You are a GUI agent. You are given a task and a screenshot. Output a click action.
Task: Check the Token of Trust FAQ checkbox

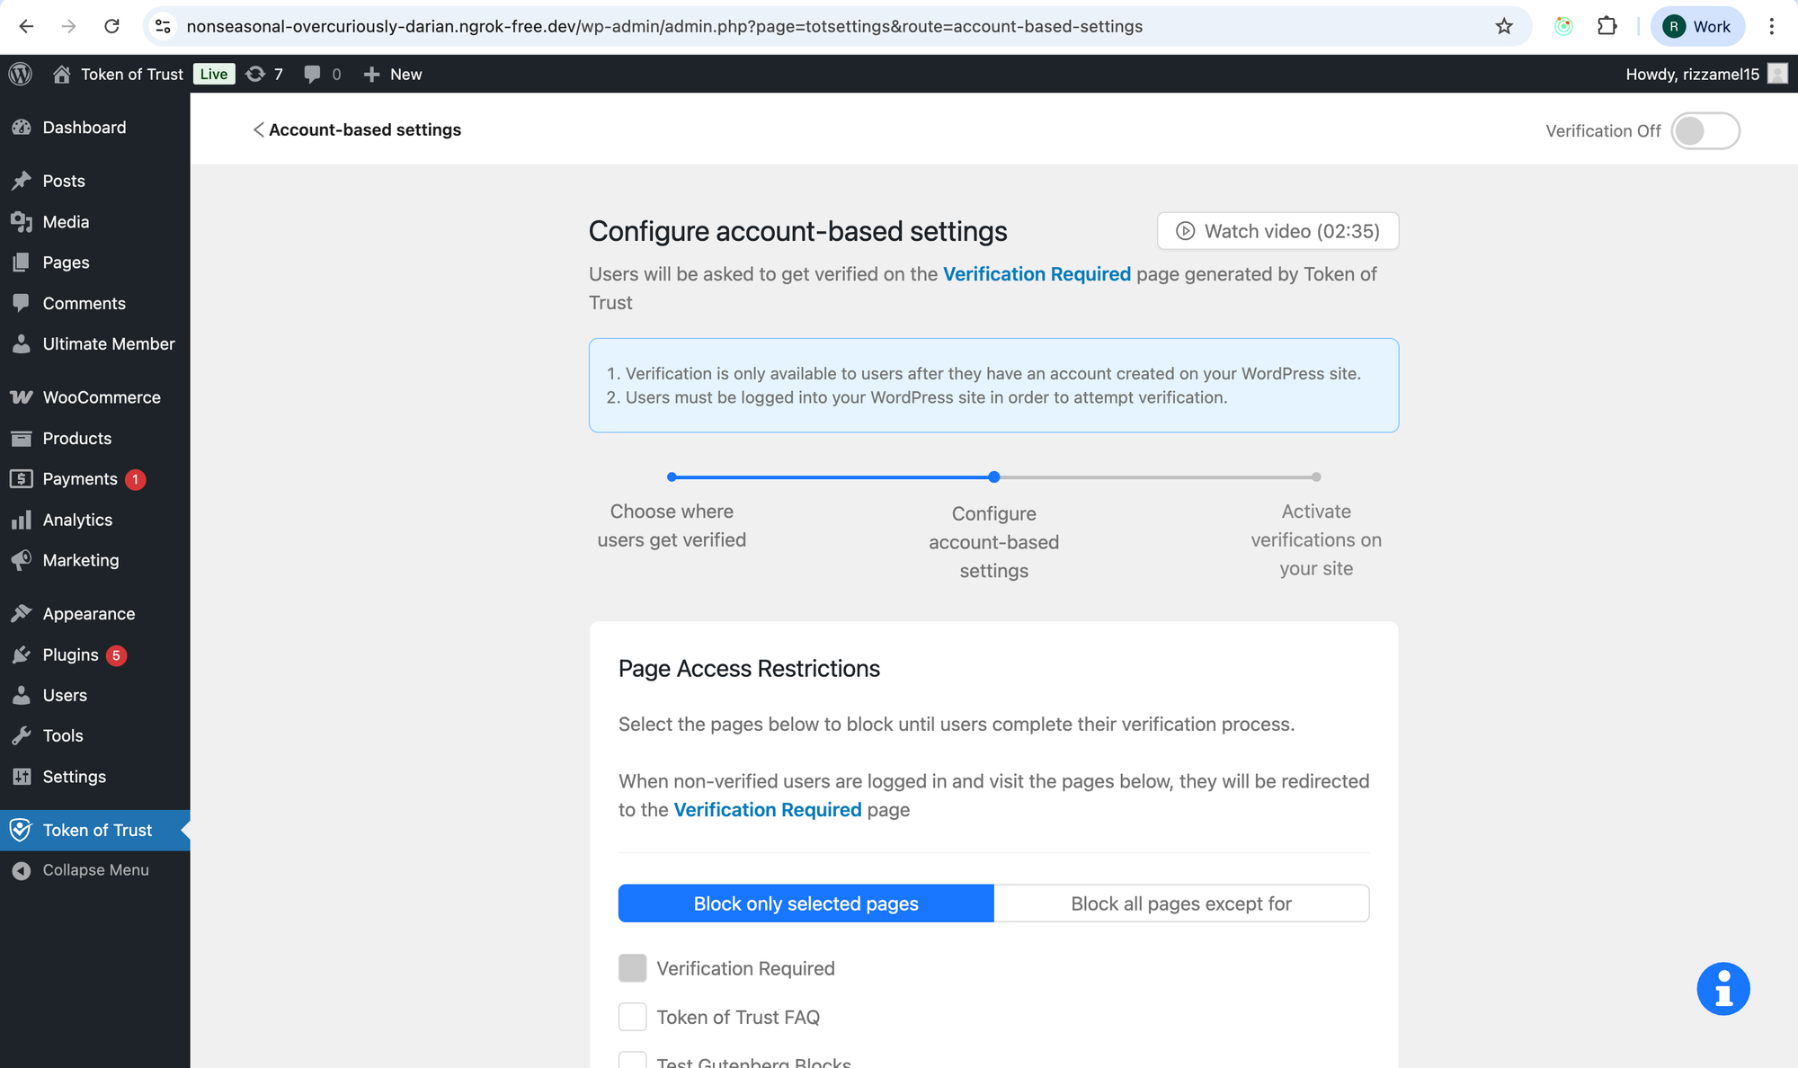pos(632,1017)
